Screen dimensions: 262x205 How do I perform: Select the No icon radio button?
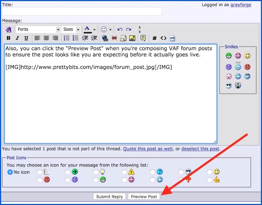tap(10, 172)
